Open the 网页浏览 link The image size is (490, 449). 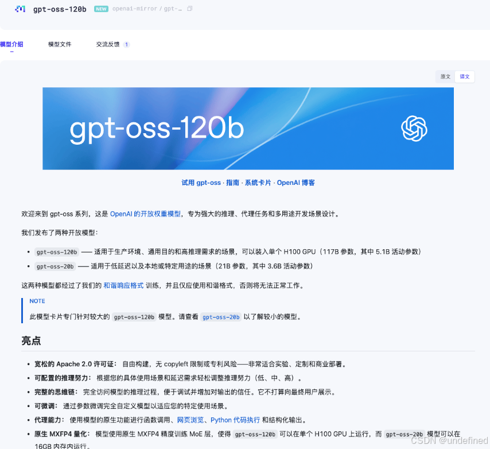190,420
